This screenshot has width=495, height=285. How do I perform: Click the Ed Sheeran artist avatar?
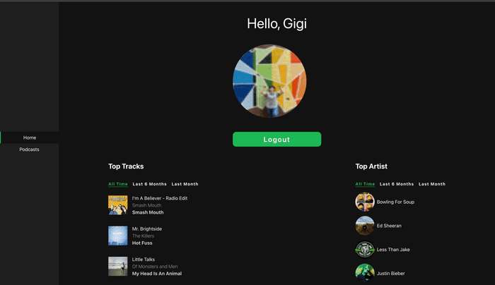[365, 226]
